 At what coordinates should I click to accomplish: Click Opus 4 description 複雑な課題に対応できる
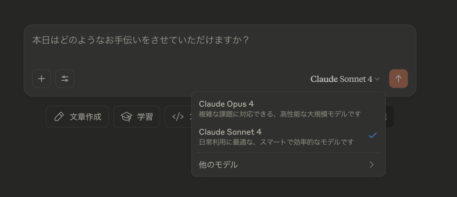(x=280, y=114)
